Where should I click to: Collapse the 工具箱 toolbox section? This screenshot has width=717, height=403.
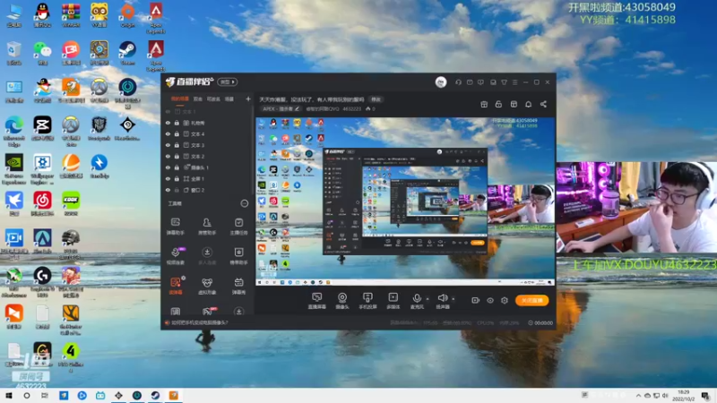pyautogui.click(x=244, y=203)
